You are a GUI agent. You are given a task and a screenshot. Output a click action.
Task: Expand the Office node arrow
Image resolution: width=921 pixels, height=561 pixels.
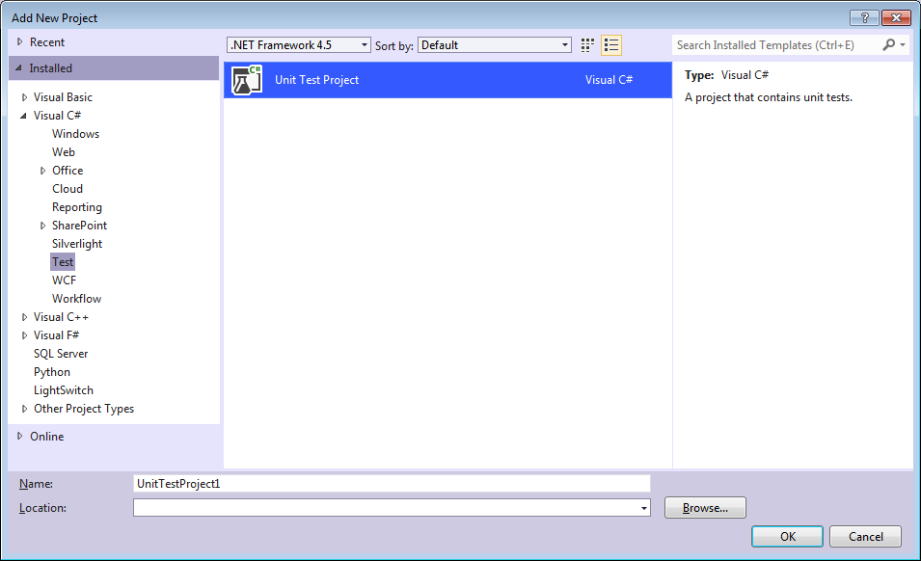(x=42, y=171)
